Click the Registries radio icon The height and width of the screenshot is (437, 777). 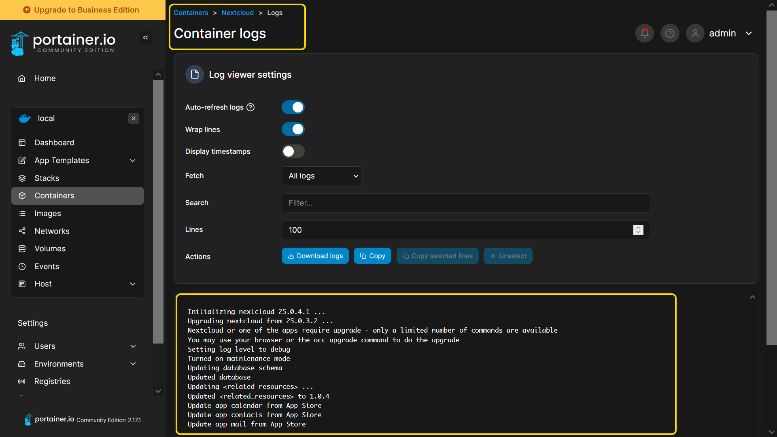click(22, 382)
